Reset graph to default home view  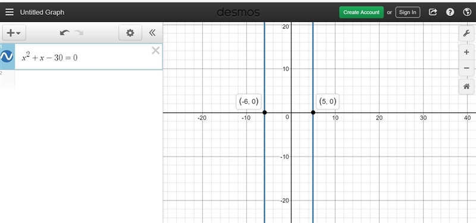(466, 87)
